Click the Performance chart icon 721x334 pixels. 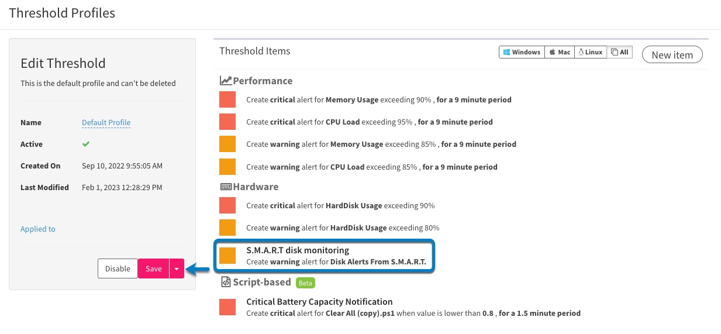coord(226,81)
